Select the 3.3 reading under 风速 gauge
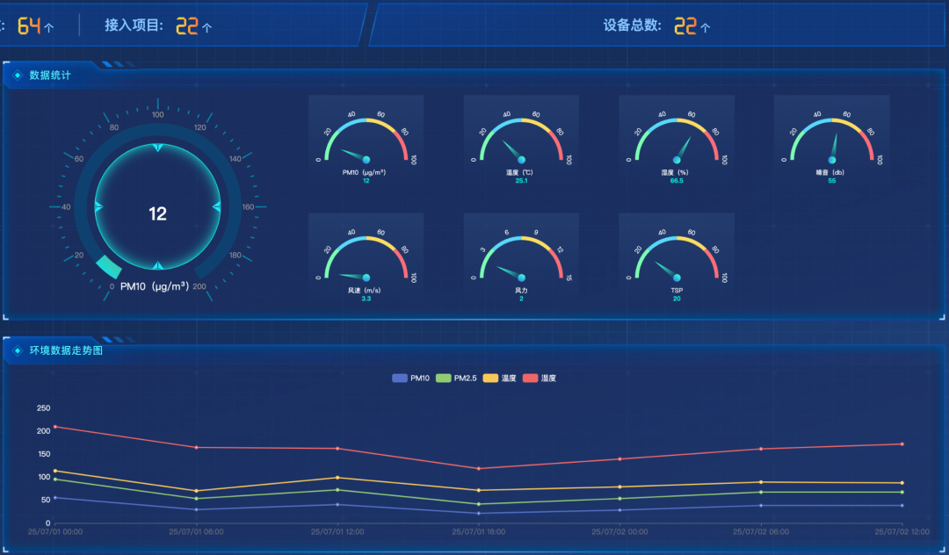This screenshot has width=949, height=555. tap(366, 299)
